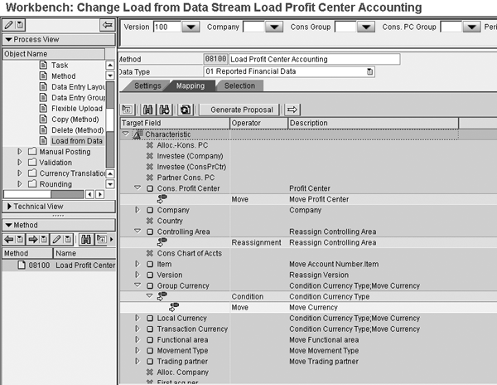The image size is (497, 385).
Task: Click the Generate Proposal button
Action: (239, 110)
